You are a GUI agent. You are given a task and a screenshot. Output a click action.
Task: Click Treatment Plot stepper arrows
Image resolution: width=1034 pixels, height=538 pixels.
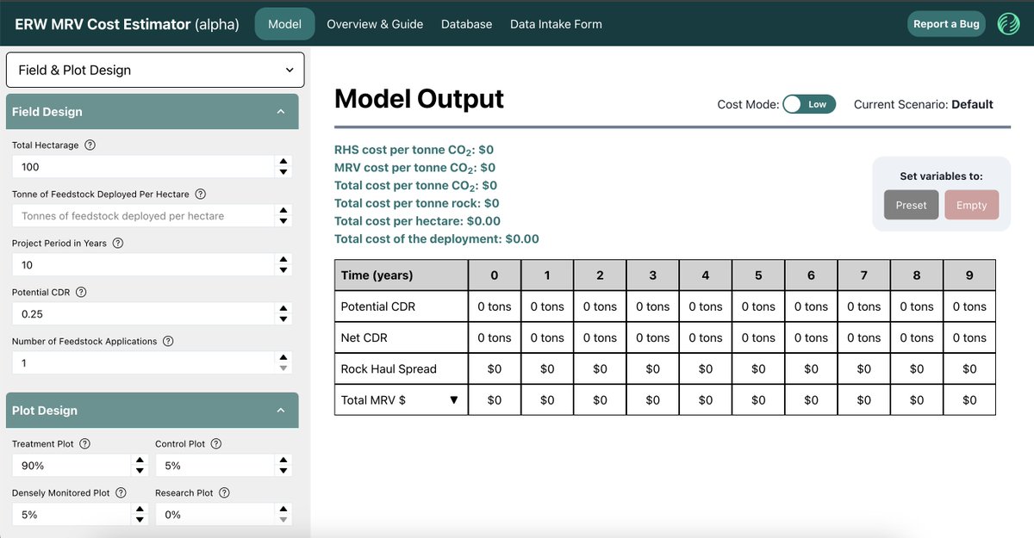[140, 466]
